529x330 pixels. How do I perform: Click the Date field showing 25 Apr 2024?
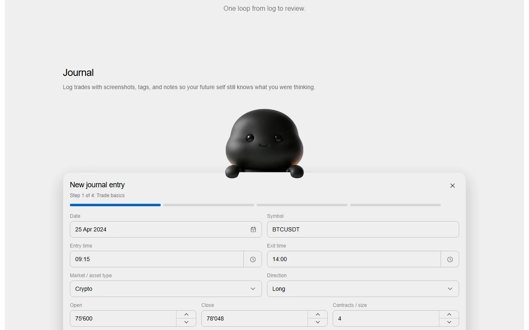coord(166,229)
